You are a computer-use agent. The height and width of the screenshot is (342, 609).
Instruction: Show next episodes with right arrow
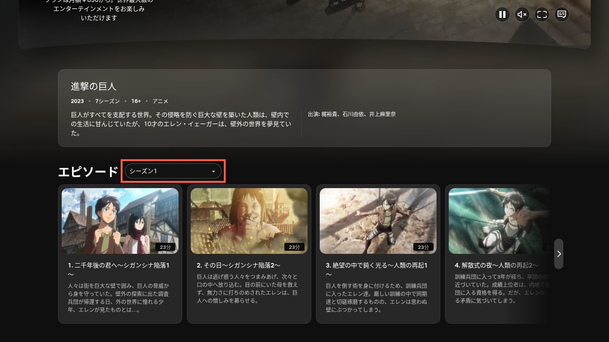point(559,254)
